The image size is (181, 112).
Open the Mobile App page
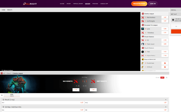click(x=104, y=4)
